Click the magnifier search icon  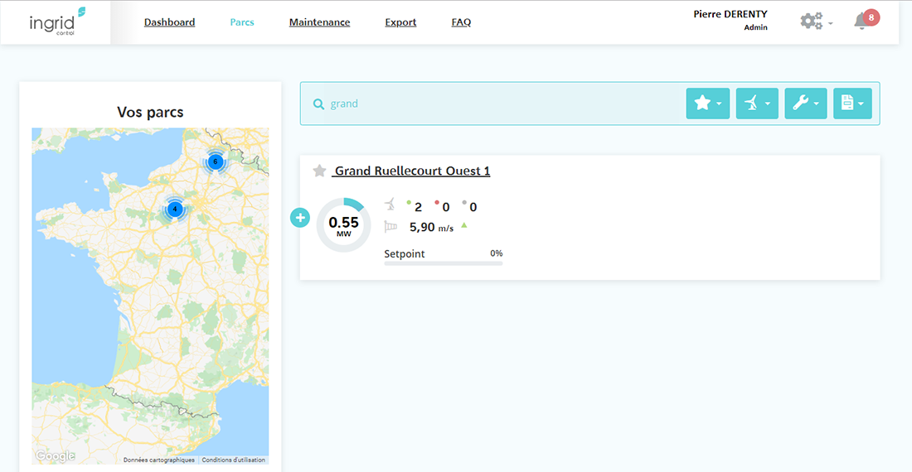[318, 104]
